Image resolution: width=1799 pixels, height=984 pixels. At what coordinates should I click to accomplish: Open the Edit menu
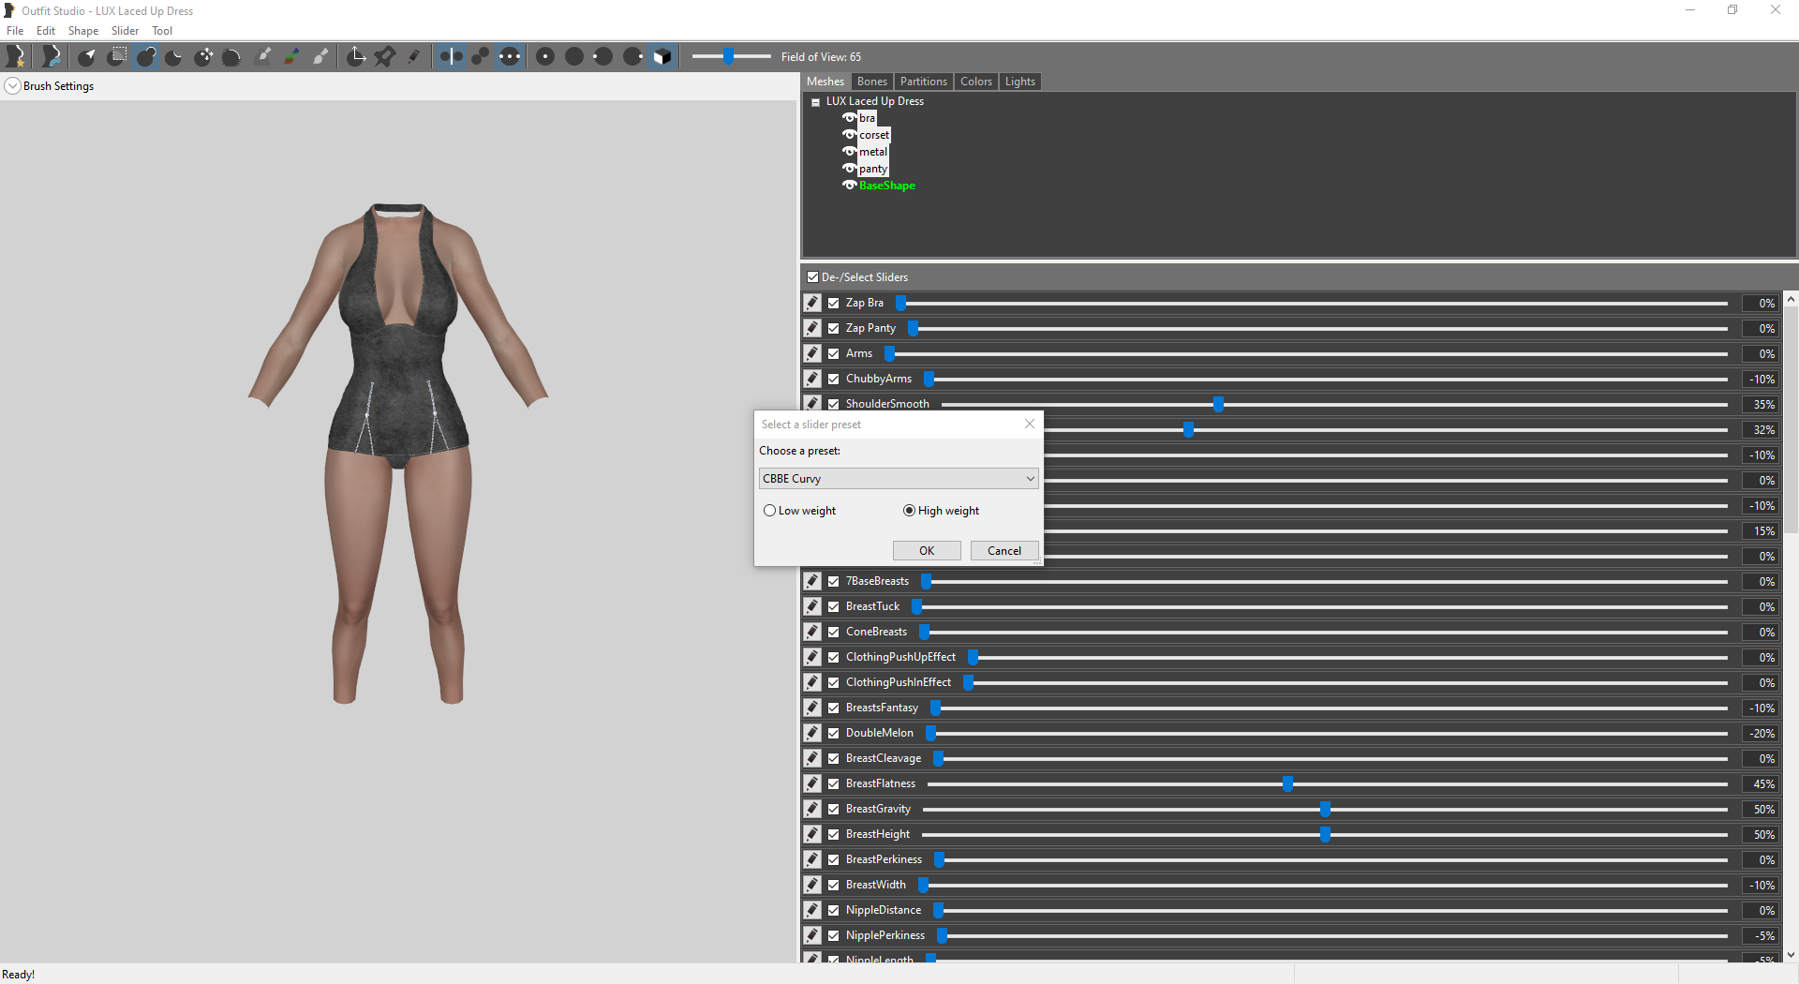click(x=46, y=31)
